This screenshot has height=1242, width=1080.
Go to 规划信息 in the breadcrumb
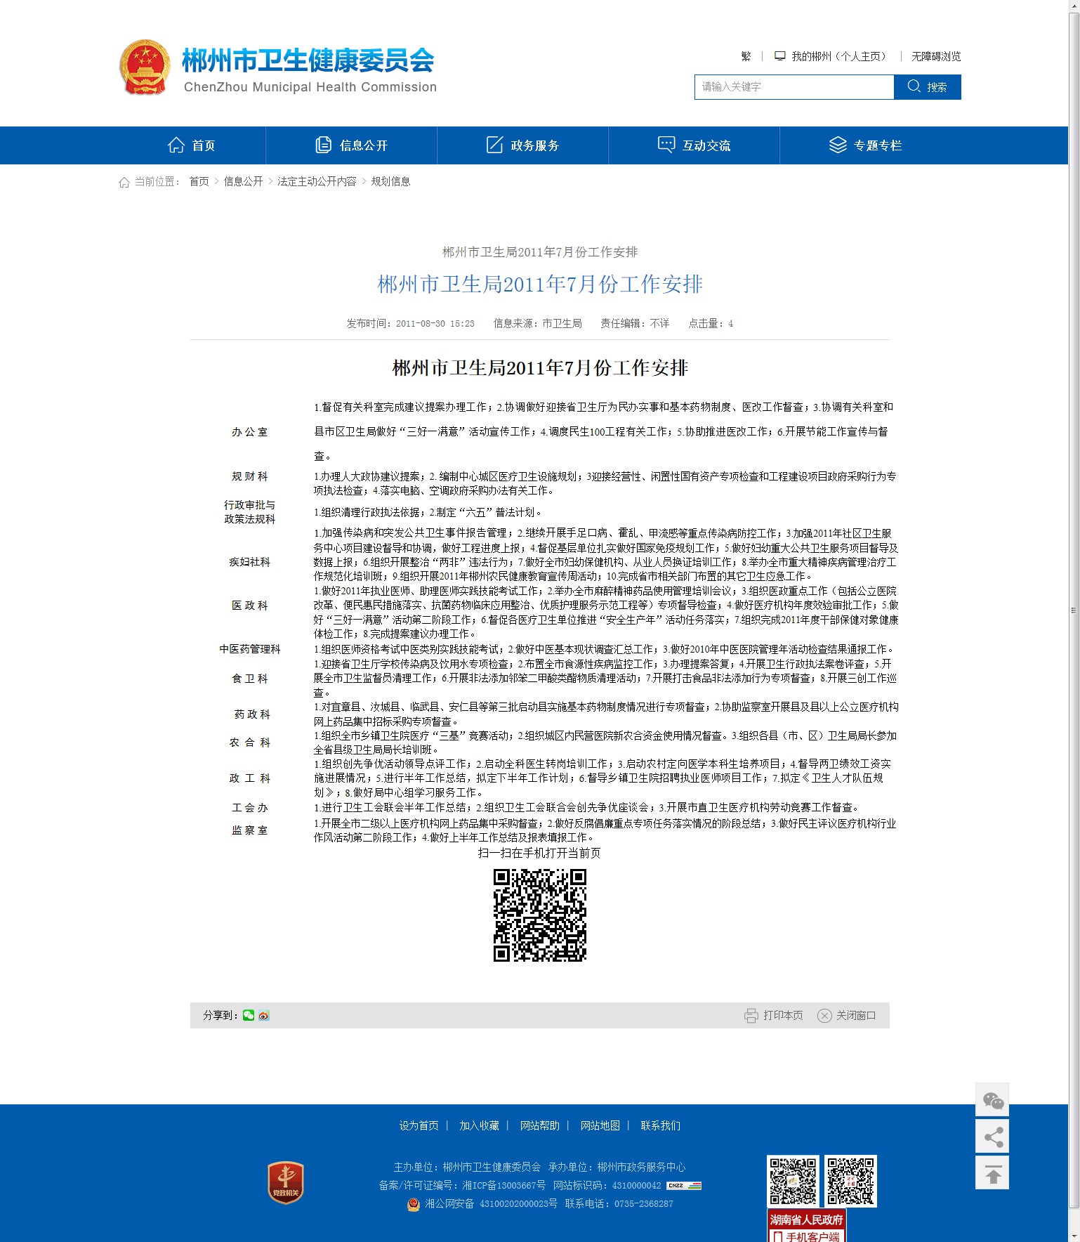coord(390,181)
